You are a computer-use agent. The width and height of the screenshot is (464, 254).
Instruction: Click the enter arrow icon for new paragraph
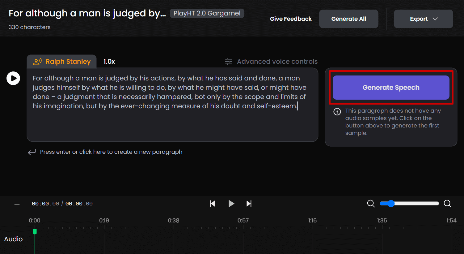pyautogui.click(x=32, y=152)
